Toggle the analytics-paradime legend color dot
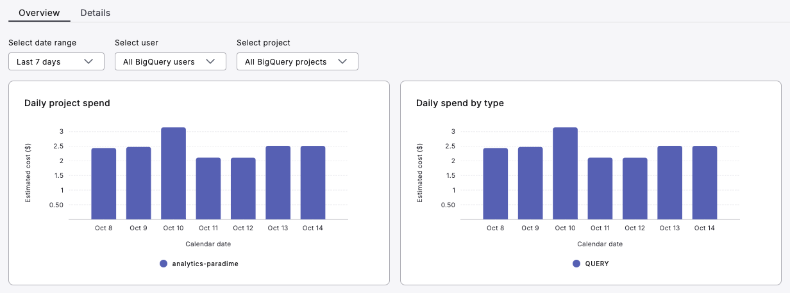The height and width of the screenshot is (293, 790). 164,264
